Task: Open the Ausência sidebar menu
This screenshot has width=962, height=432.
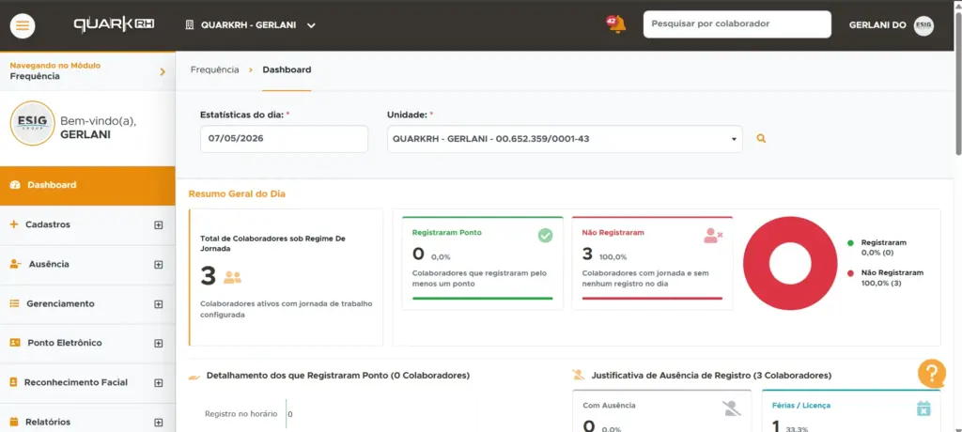Action: 87,265
